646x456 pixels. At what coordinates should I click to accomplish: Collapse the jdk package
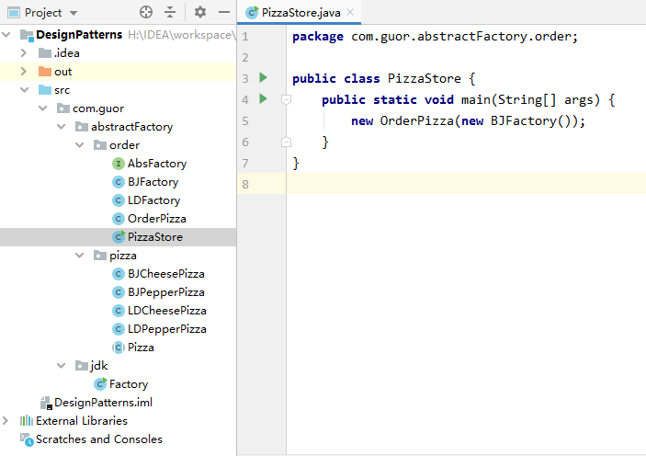61,365
